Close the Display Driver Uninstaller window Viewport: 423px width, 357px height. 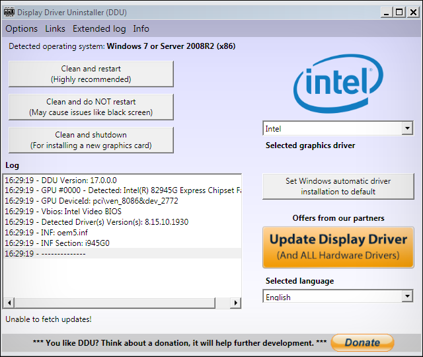pyautogui.click(x=413, y=13)
